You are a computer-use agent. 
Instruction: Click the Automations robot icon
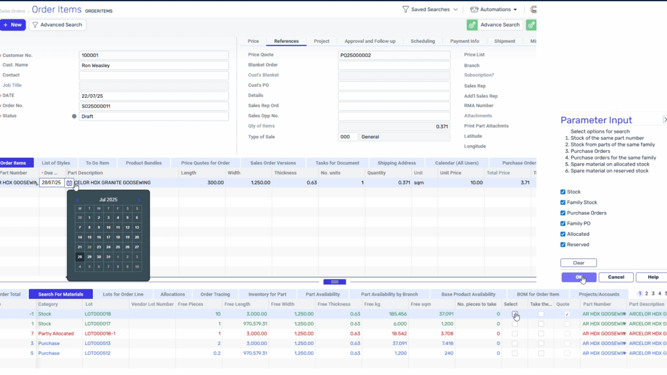pos(474,9)
